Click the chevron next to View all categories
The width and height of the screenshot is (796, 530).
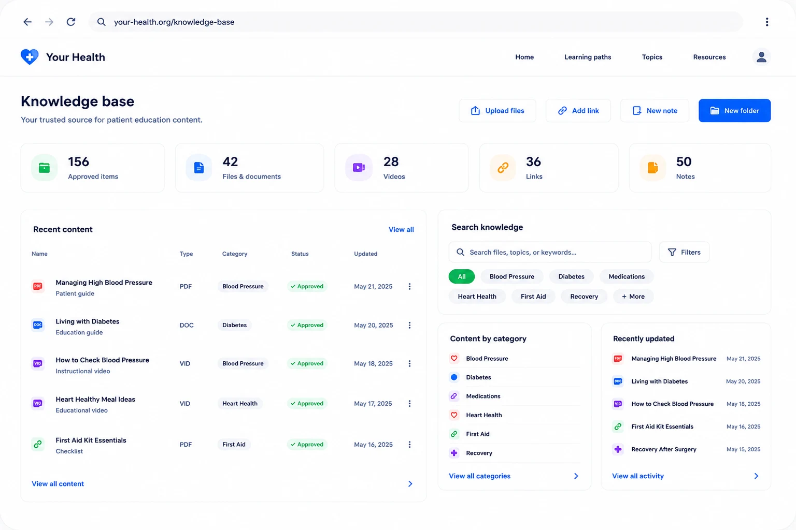pyautogui.click(x=576, y=476)
